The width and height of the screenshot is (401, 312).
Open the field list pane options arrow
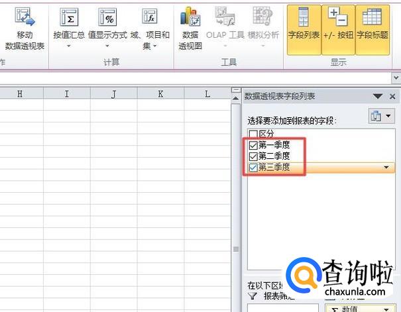(378, 96)
